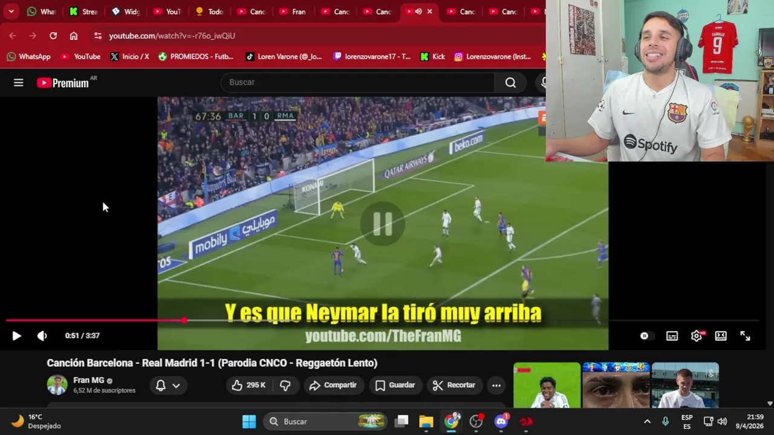The image size is (774, 435).
Task: Reload the page
Action: [x=53, y=36]
